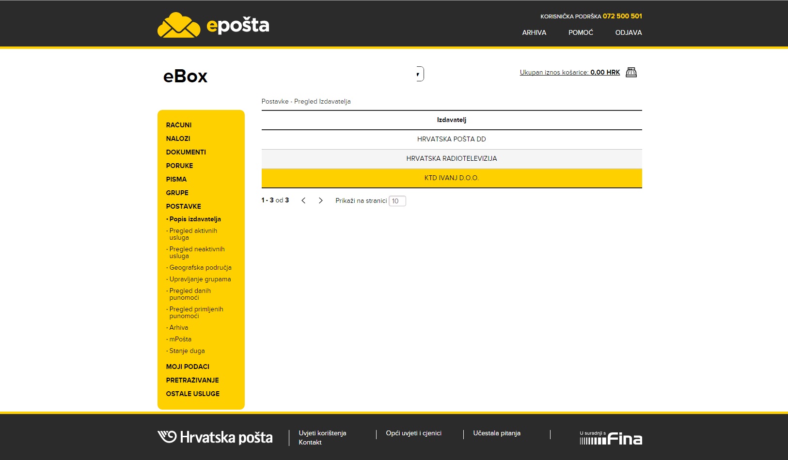Expand the RAČUNI sidebar section
Image resolution: width=788 pixels, height=460 pixels.
(178, 125)
